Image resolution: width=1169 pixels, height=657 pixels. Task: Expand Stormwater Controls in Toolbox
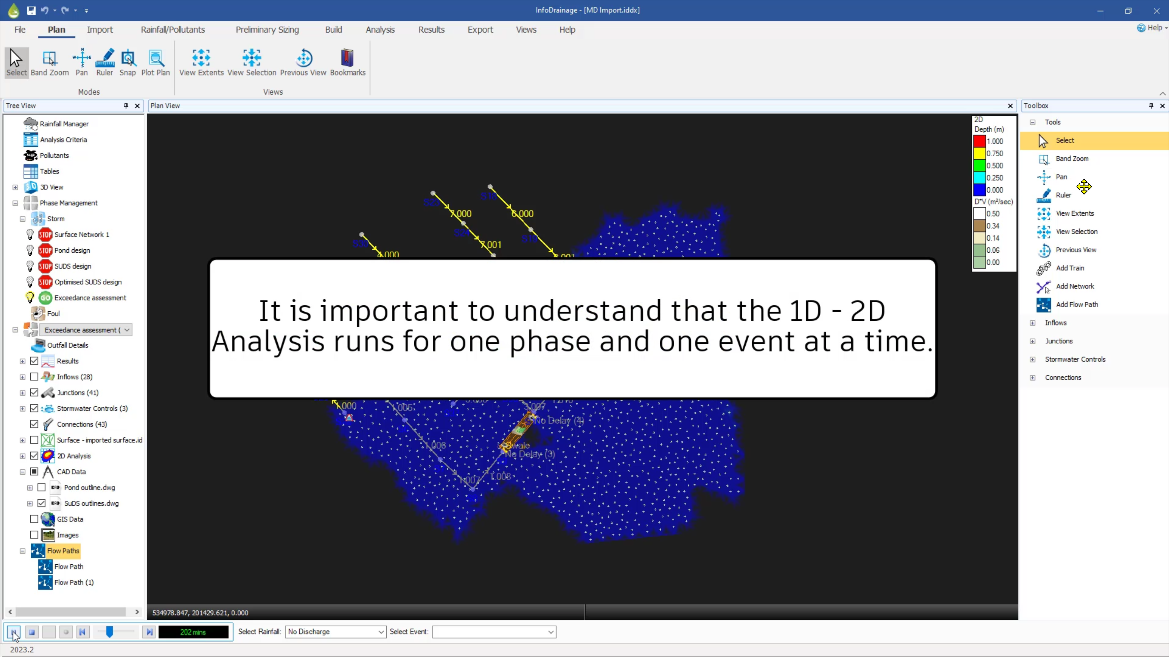point(1032,358)
